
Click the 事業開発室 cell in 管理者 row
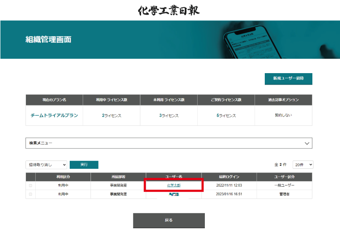coord(119,194)
